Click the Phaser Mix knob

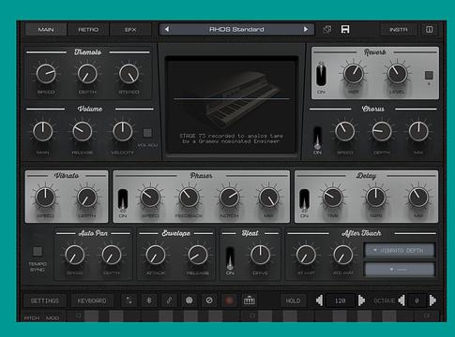tap(268, 198)
